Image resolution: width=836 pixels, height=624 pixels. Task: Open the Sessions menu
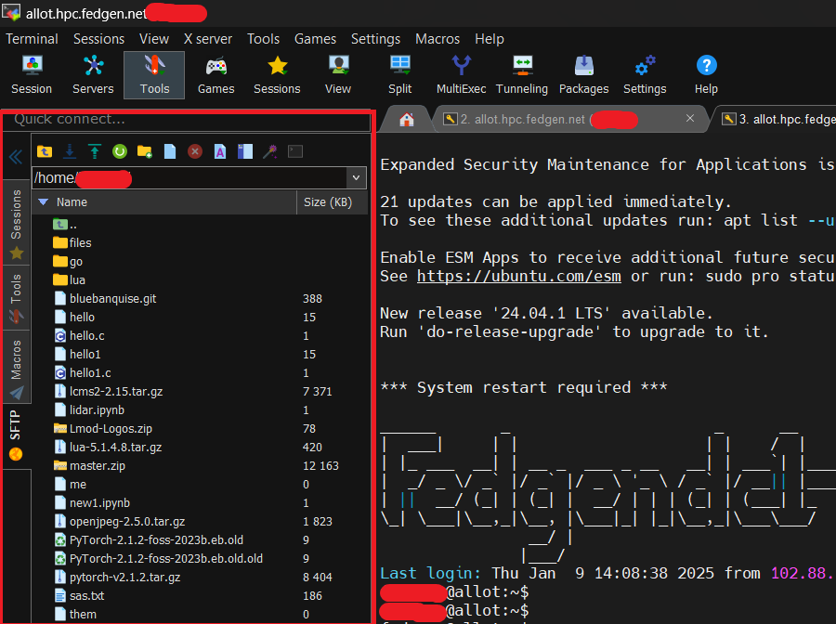pyautogui.click(x=98, y=39)
